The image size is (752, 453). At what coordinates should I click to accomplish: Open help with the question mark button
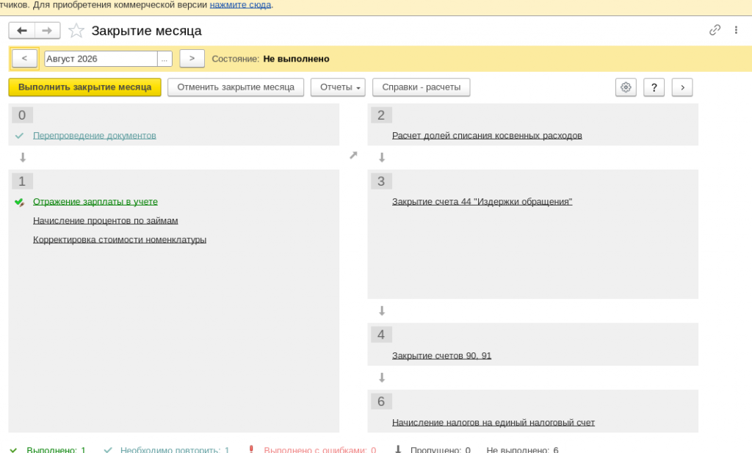coord(654,87)
